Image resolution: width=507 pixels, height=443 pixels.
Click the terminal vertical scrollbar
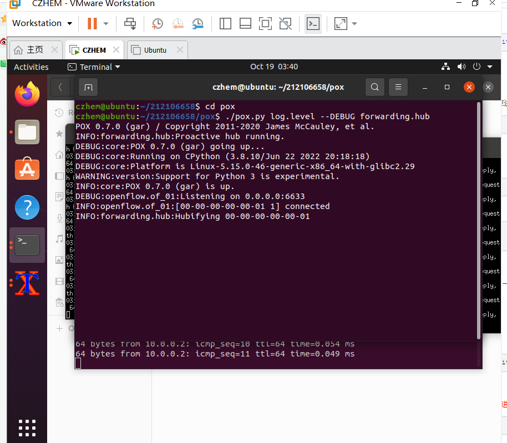point(479,221)
